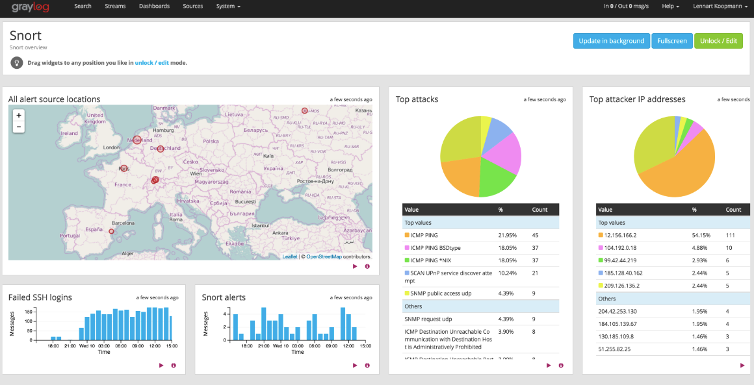Viewport: 754px width, 385px height.
Task: Click the Top attacks pie chart
Action: coord(481,156)
